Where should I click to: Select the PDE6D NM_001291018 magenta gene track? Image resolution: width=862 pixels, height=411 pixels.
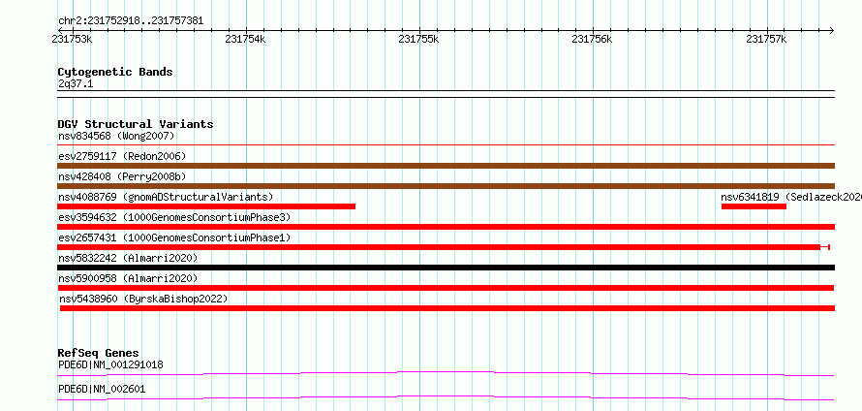coord(446,374)
